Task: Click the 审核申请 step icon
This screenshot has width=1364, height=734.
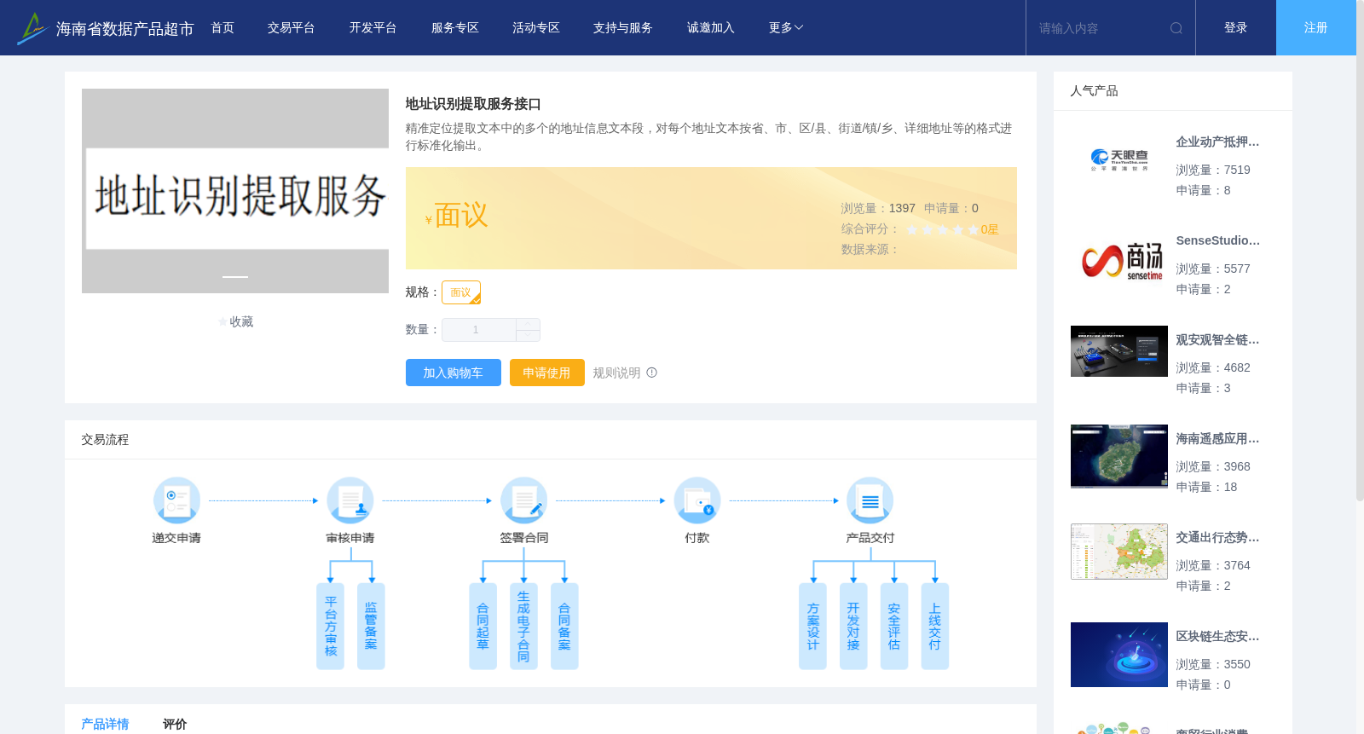Action: [x=350, y=500]
